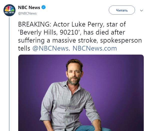
Task: Expand the tweet options chevron menu
Action: (x=141, y=11)
